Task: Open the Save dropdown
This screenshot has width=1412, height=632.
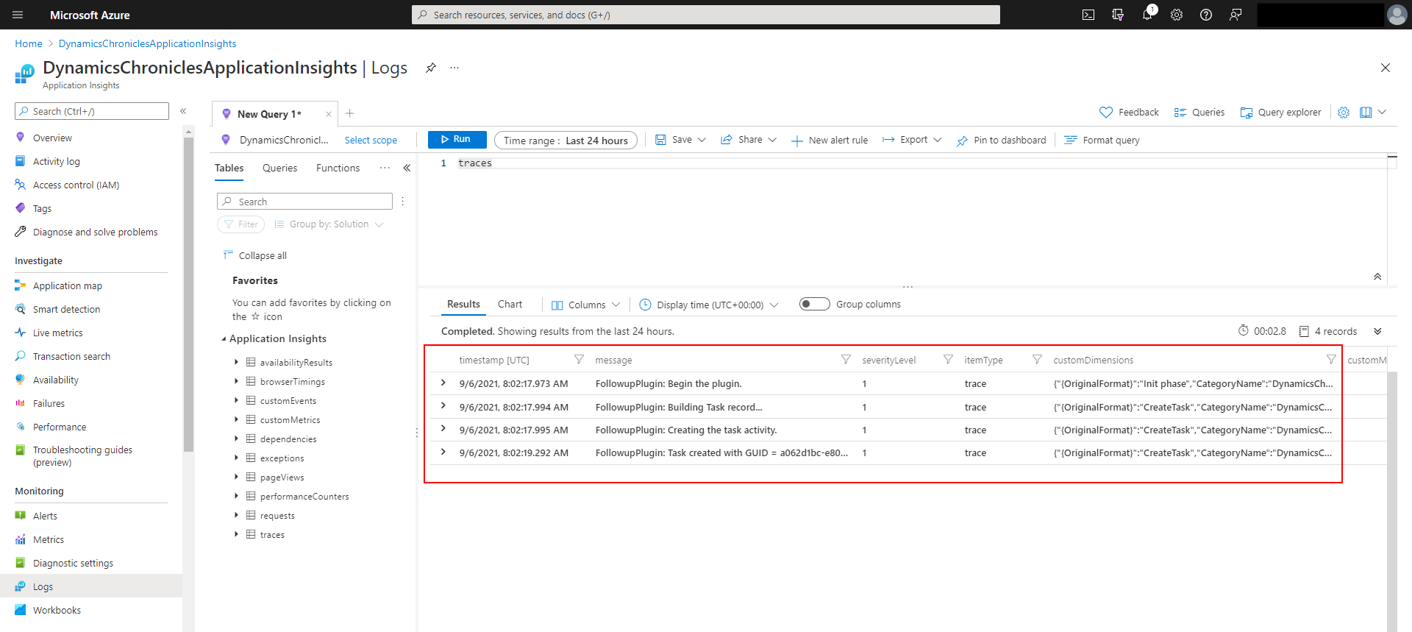Action: click(x=680, y=140)
